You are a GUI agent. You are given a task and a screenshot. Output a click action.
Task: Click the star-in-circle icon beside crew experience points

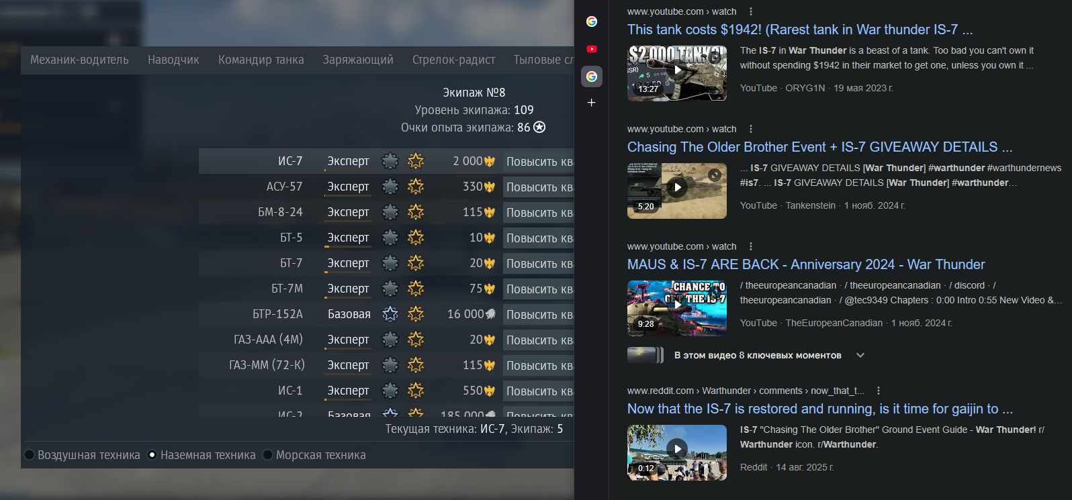tap(539, 128)
